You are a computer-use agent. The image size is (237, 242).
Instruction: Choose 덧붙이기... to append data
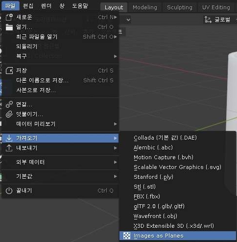tap(60, 114)
